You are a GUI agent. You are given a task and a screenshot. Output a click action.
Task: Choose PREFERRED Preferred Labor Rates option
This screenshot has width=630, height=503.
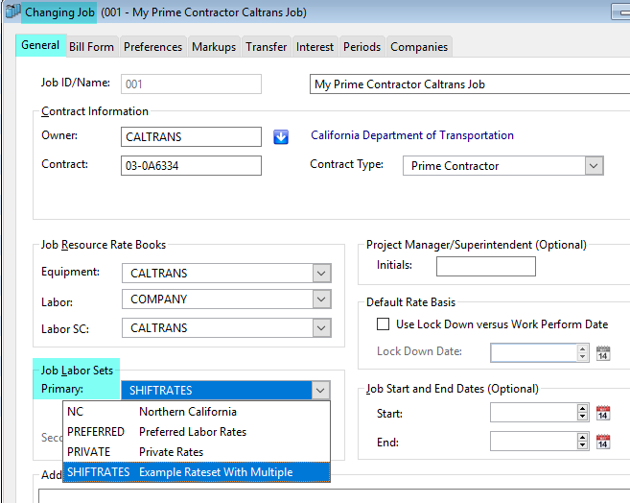(x=197, y=432)
